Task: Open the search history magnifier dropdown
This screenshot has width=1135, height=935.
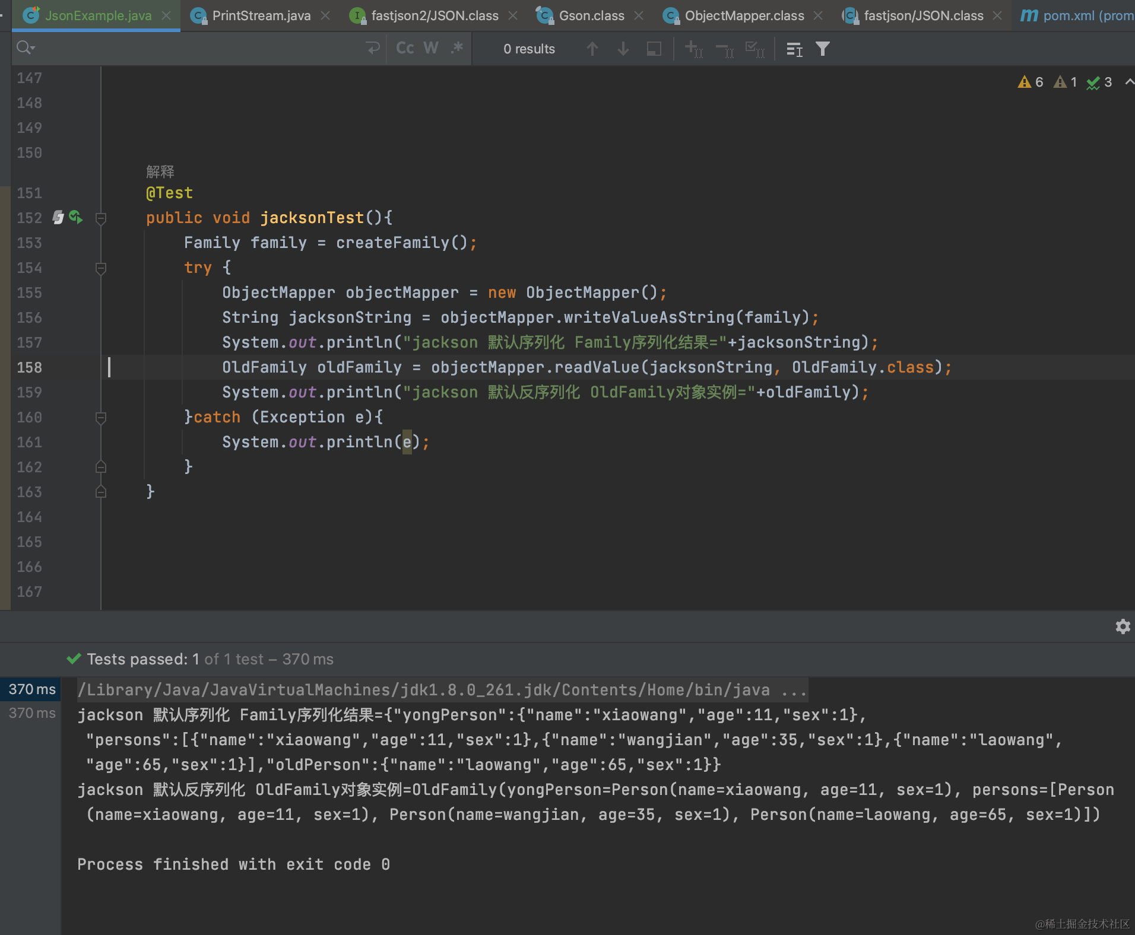Action: click(26, 47)
